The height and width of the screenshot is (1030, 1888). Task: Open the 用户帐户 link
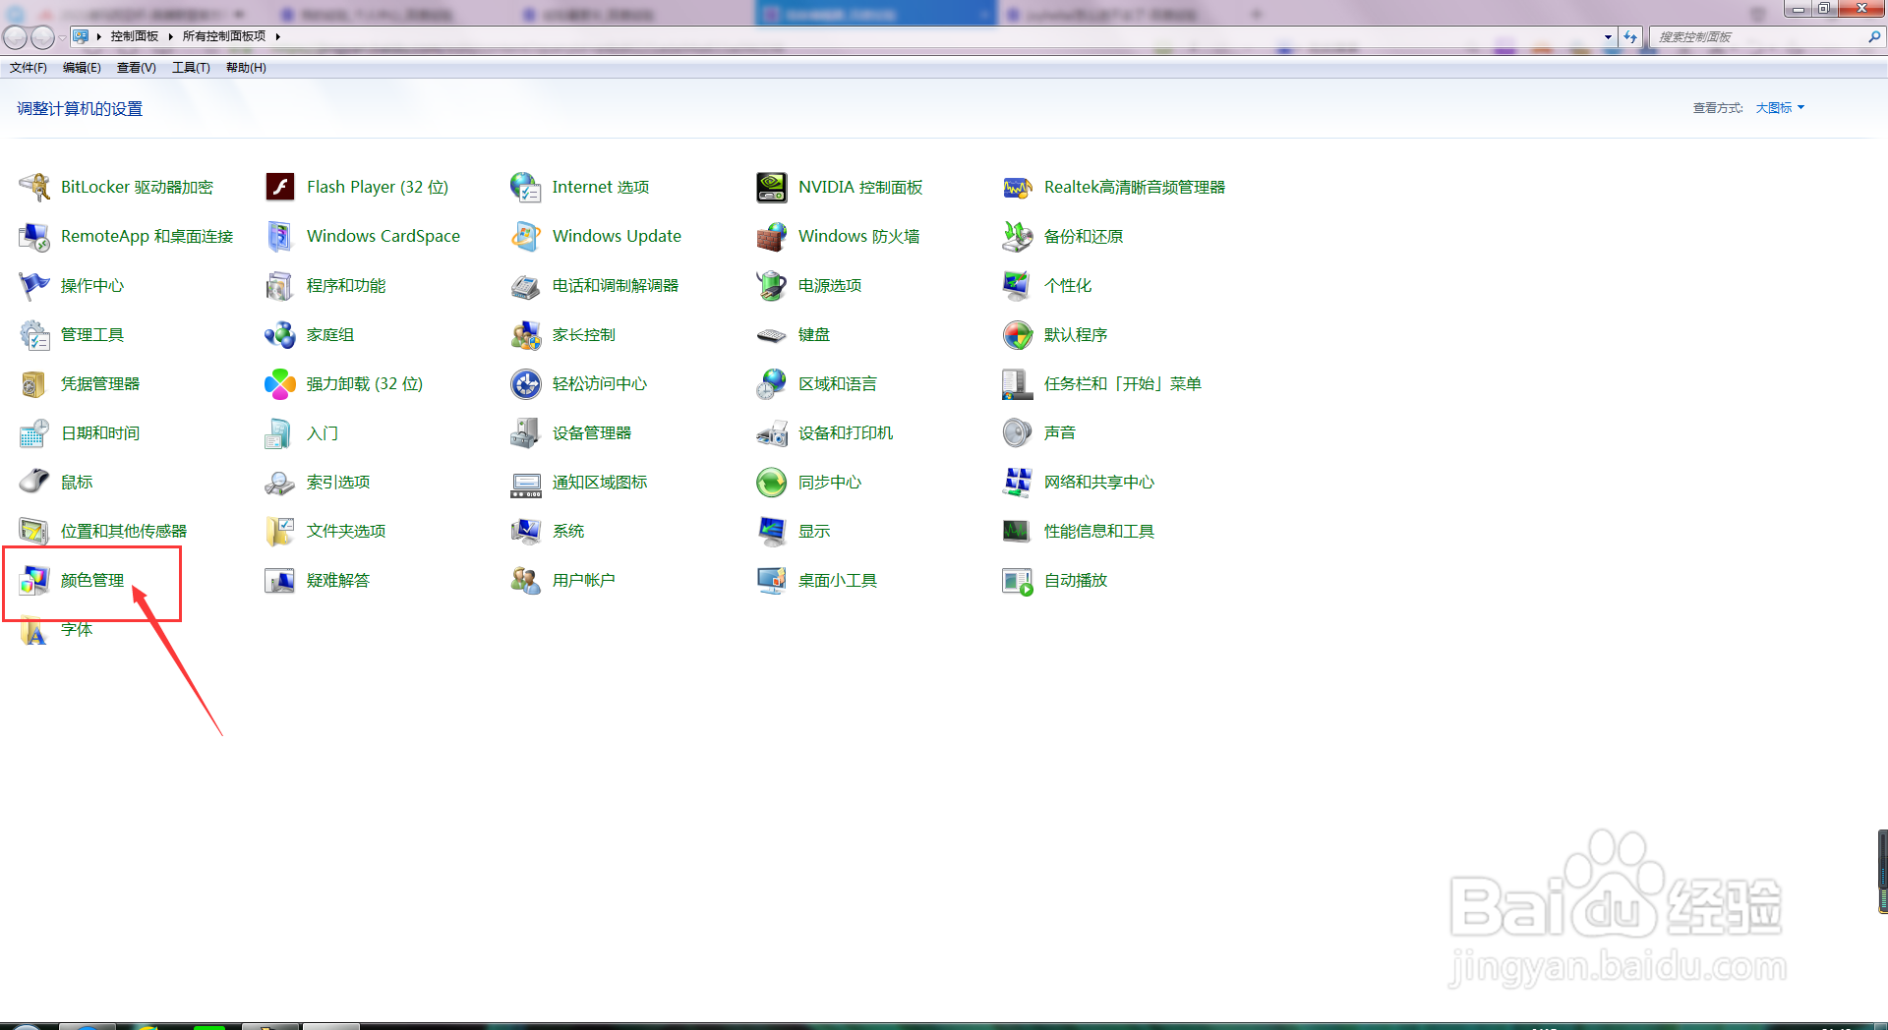(x=584, y=580)
